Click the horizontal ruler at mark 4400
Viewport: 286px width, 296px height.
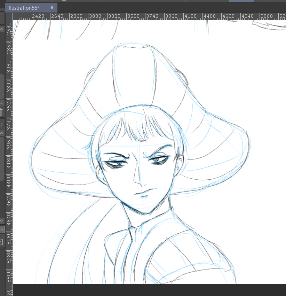pyautogui.click(x=209, y=16)
